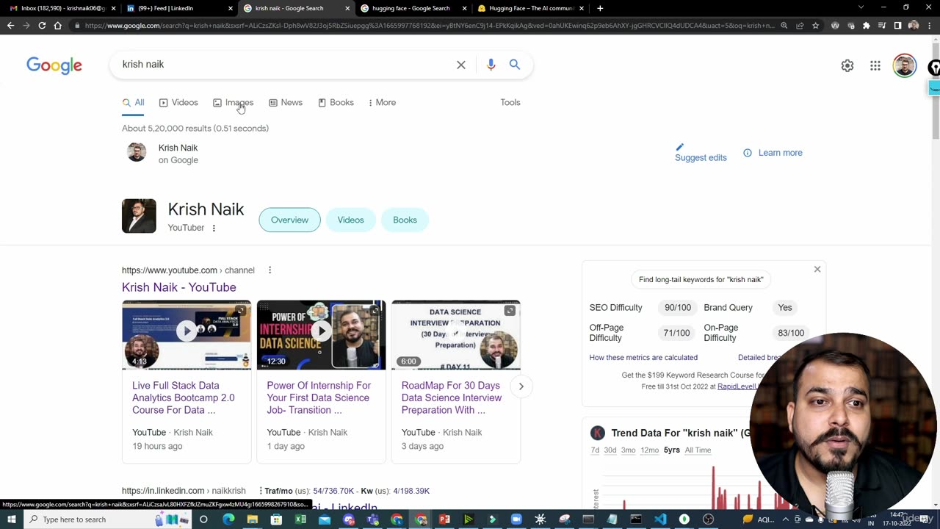940x529 pixels.
Task: Click Find long-tail keywords for krish naik
Action: [x=701, y=279]
